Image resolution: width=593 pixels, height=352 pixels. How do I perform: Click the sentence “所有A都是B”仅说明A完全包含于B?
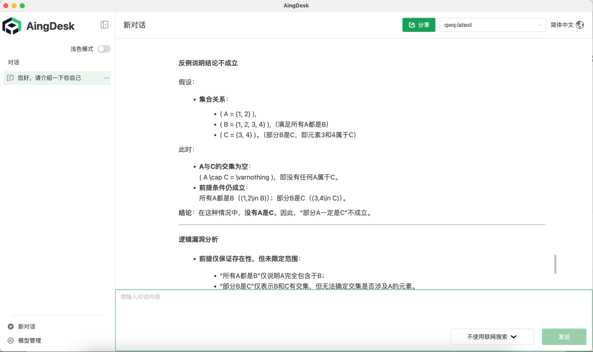coord(272,276)
